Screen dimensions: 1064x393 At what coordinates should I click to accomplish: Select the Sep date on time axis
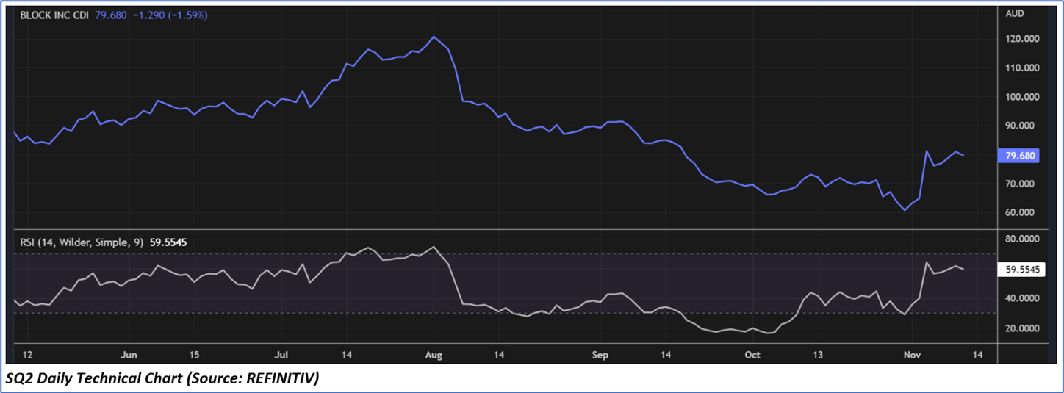600,355
